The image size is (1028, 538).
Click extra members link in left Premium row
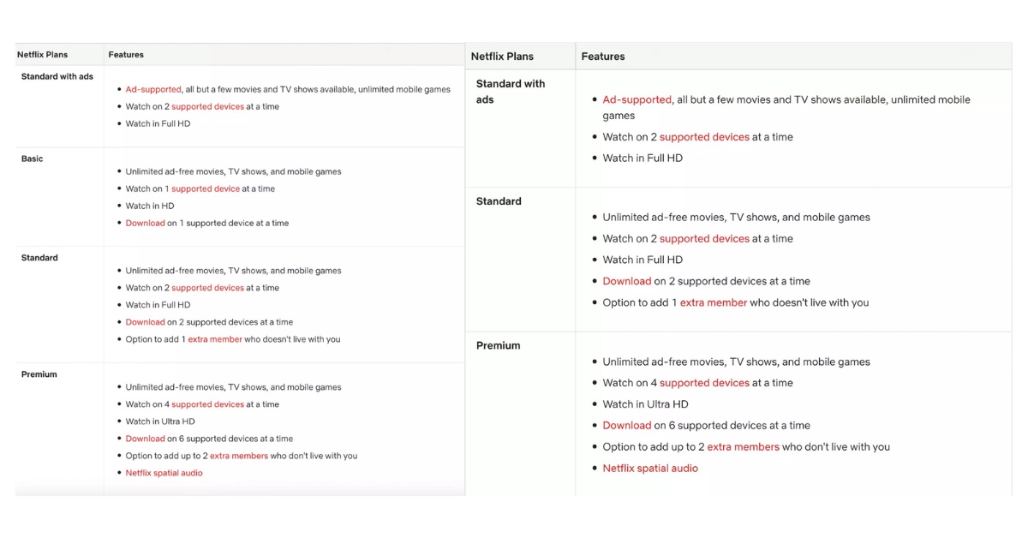[239, 456]
